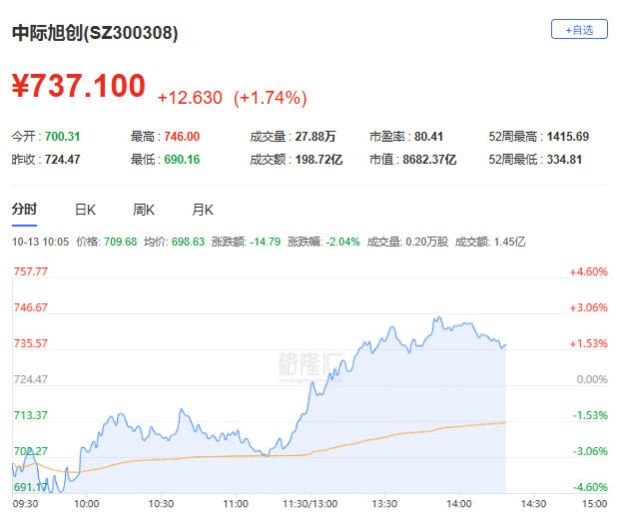The height and width of the screenshot is (513, 627).
Task: Click the price change +12.630
Action: 190,98
